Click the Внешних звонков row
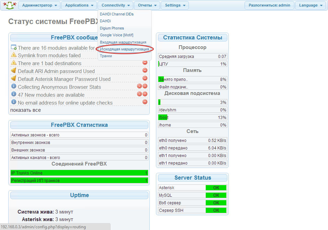Image resolution: width=328 pixels, height=230 pixels. [x=79, y=150]
